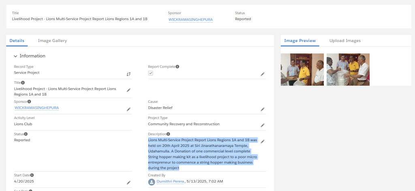Screen dimensions: 415x191
Task: Show Description field info icon
Action: click(x=168, y=134)
